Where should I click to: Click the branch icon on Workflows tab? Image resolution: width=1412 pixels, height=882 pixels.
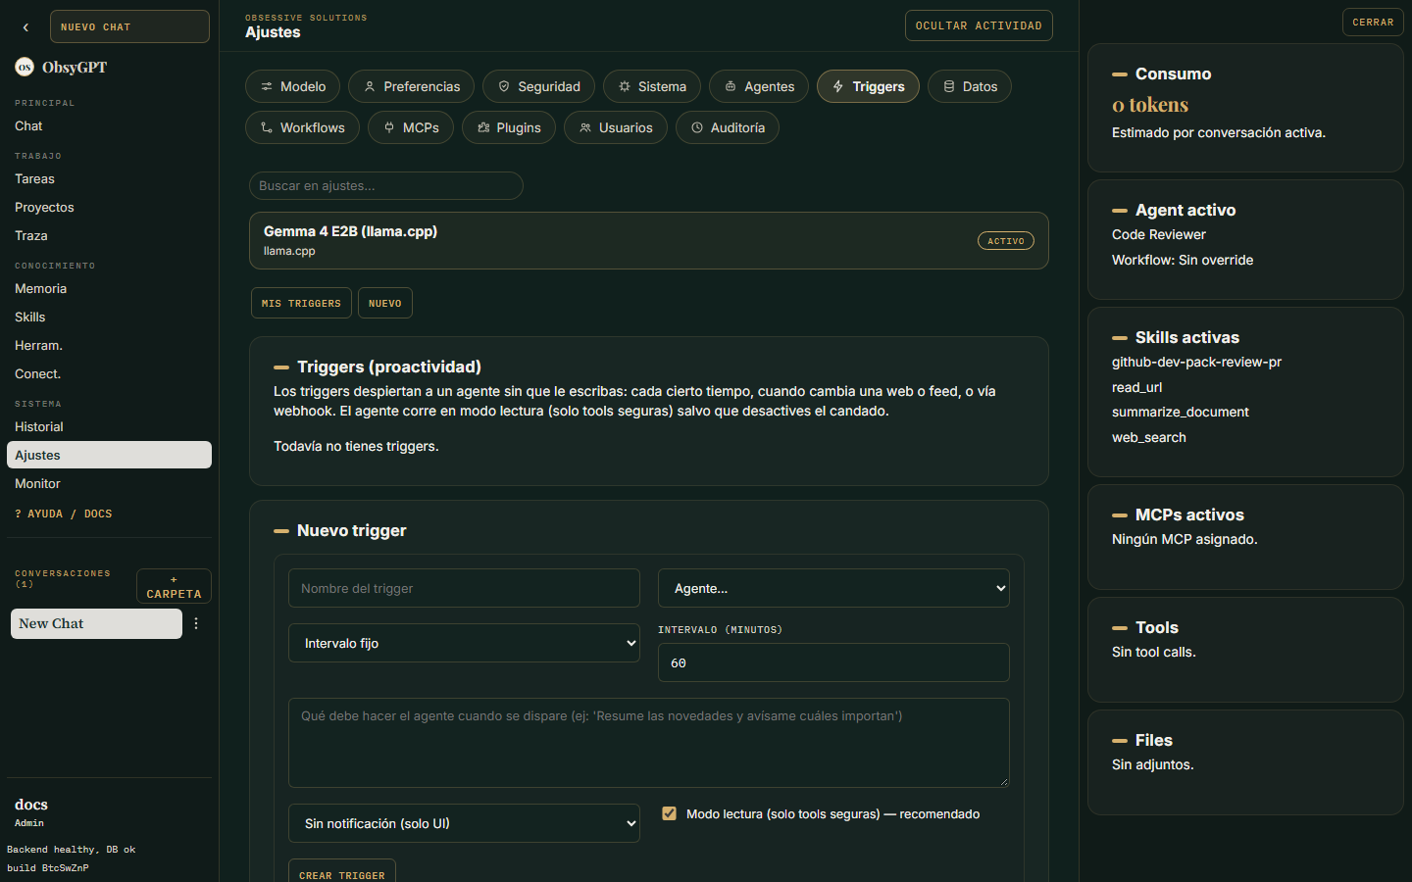267,127
